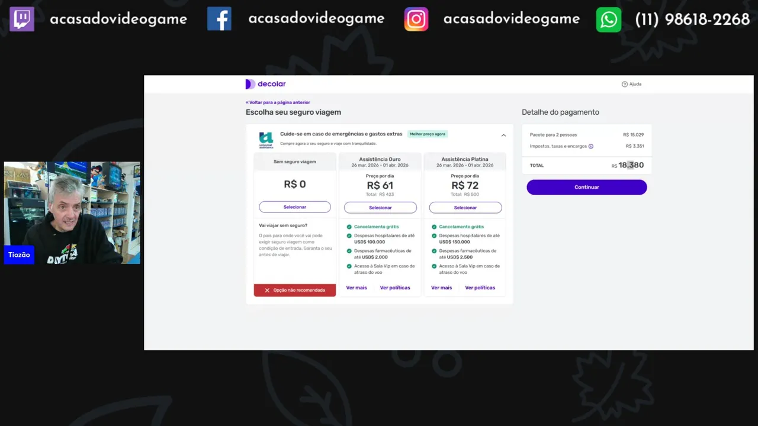Click the Sem seguro viagem column header

click(295, 162)
